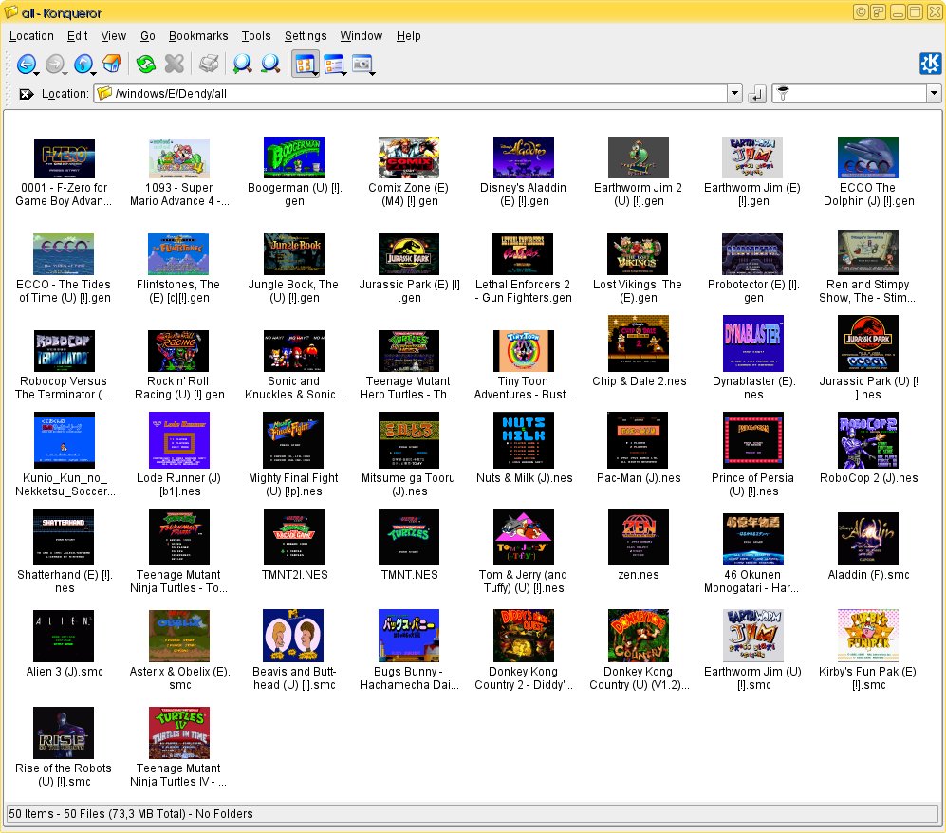This screenshot has height=833, width=946.
Task: Open the Location menu
Action: pos(31,36)
